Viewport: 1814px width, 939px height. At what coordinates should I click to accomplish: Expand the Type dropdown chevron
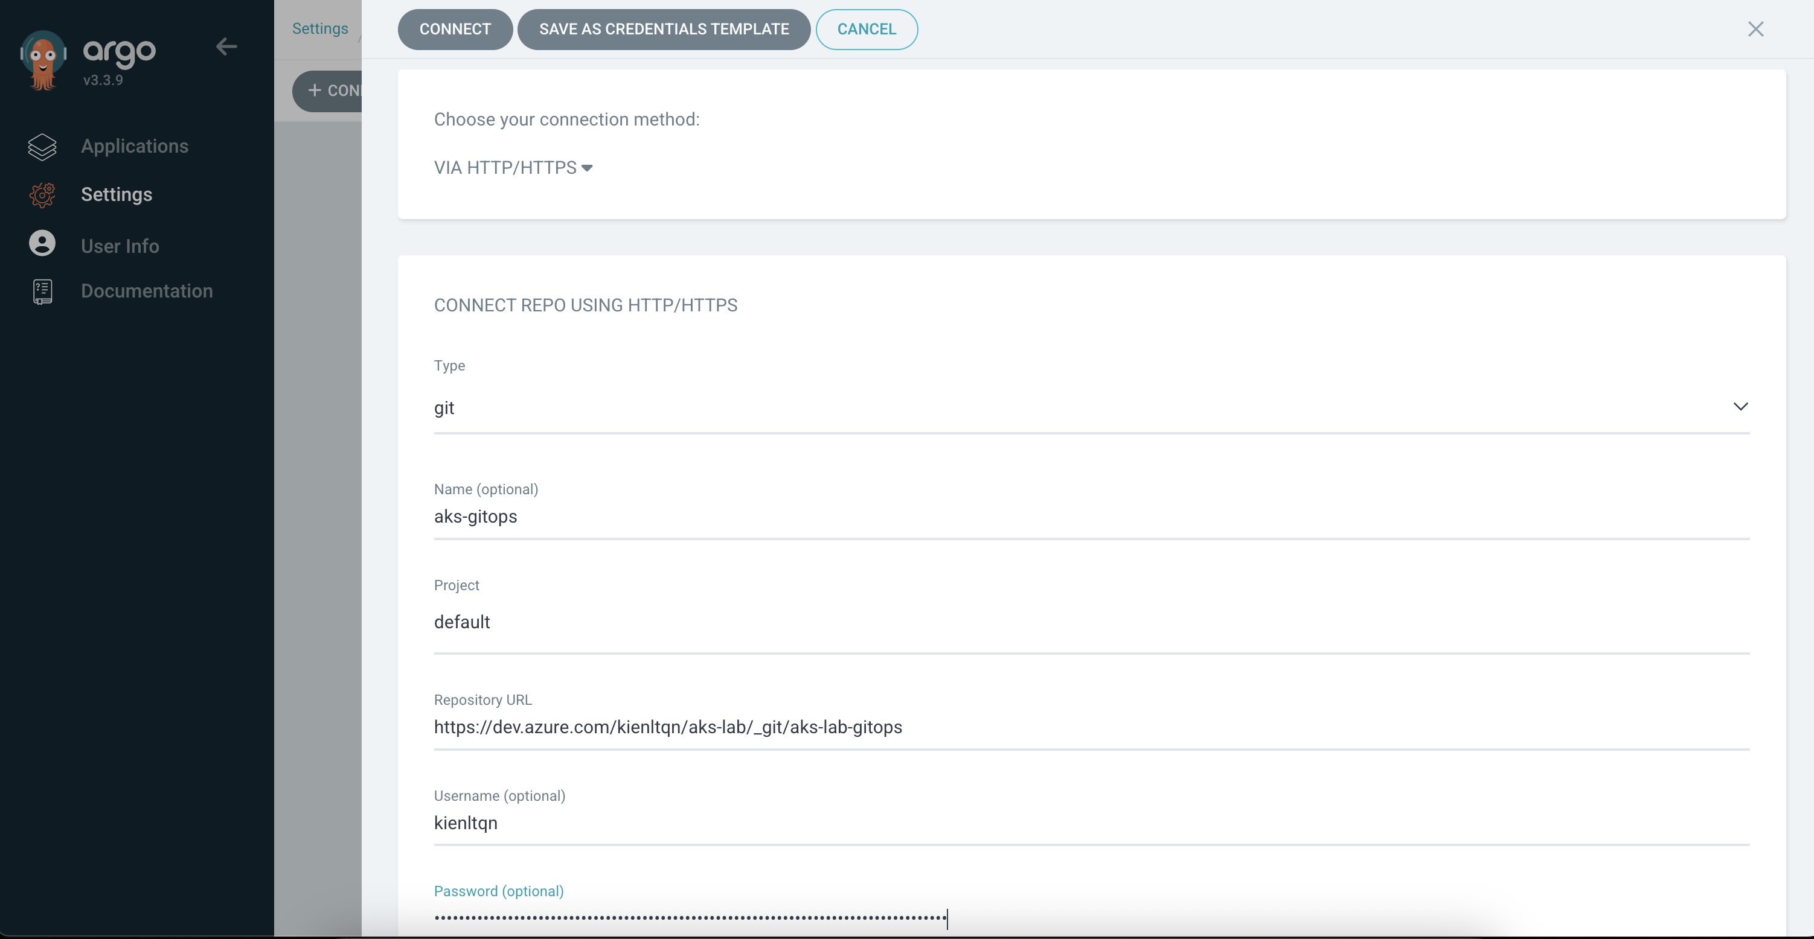point(1741,407)
